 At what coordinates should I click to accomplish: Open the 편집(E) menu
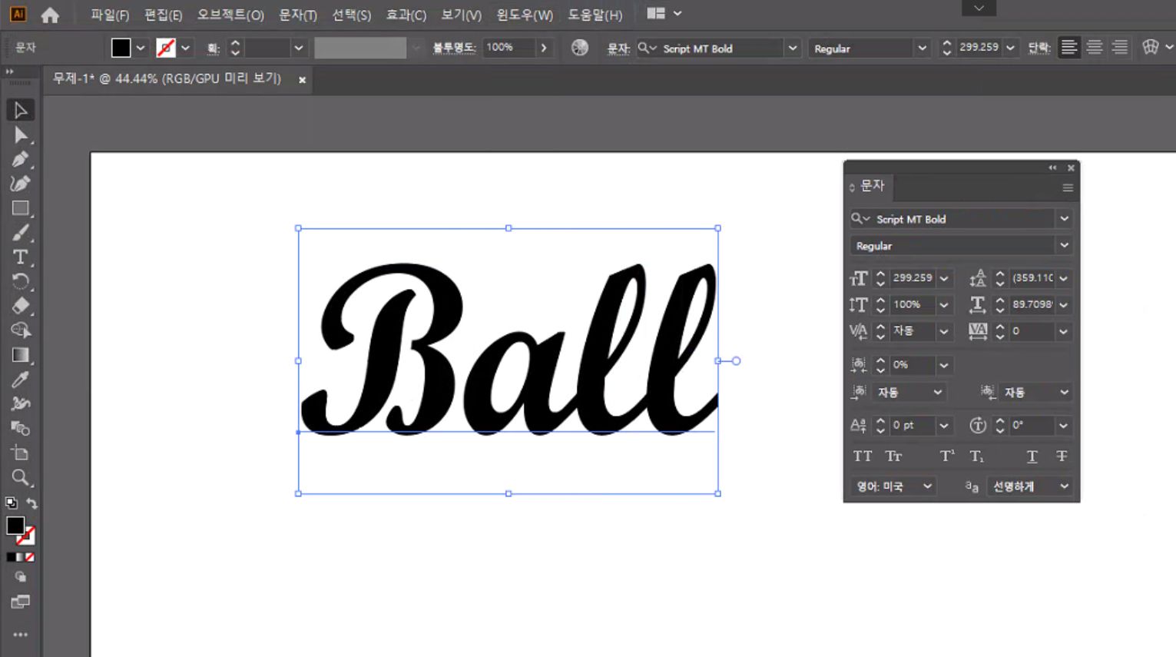click(163, 15)
